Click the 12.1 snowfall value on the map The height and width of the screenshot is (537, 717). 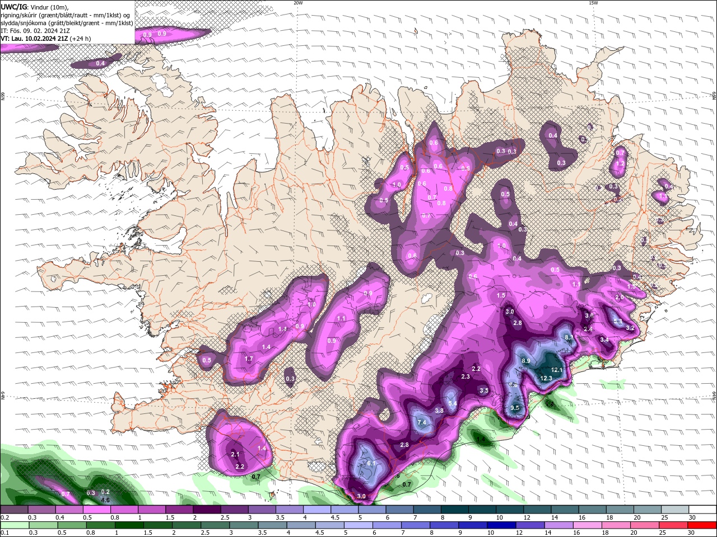pyautogui.click(x=557, y=370)
